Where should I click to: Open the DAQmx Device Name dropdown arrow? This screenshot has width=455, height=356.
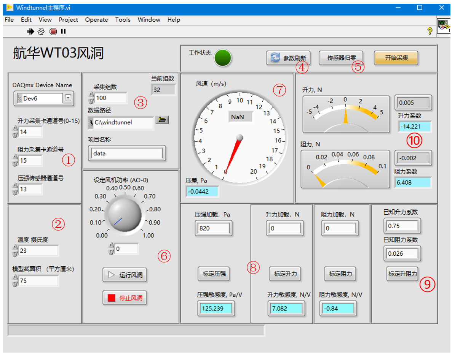pos(68,98)
